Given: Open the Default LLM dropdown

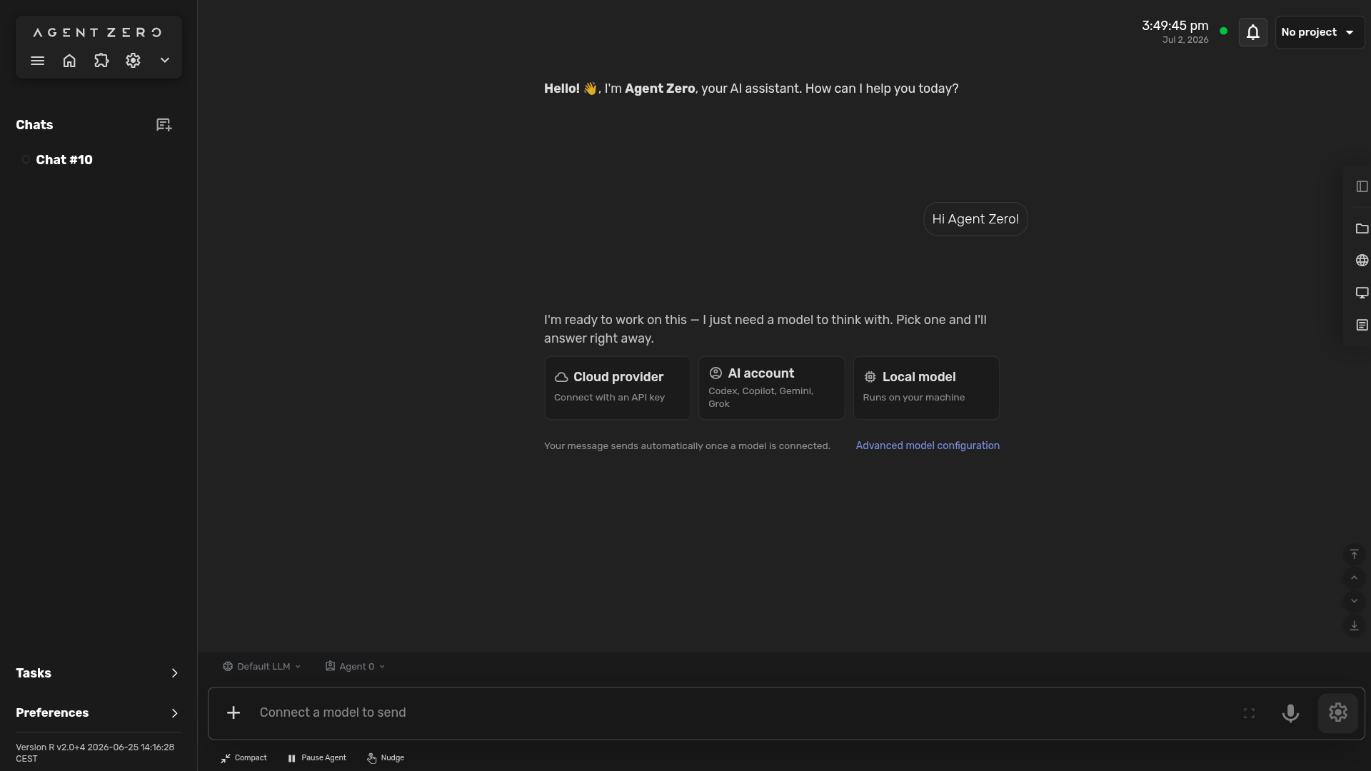Looking at the screenshot, I should coord(261,666).
